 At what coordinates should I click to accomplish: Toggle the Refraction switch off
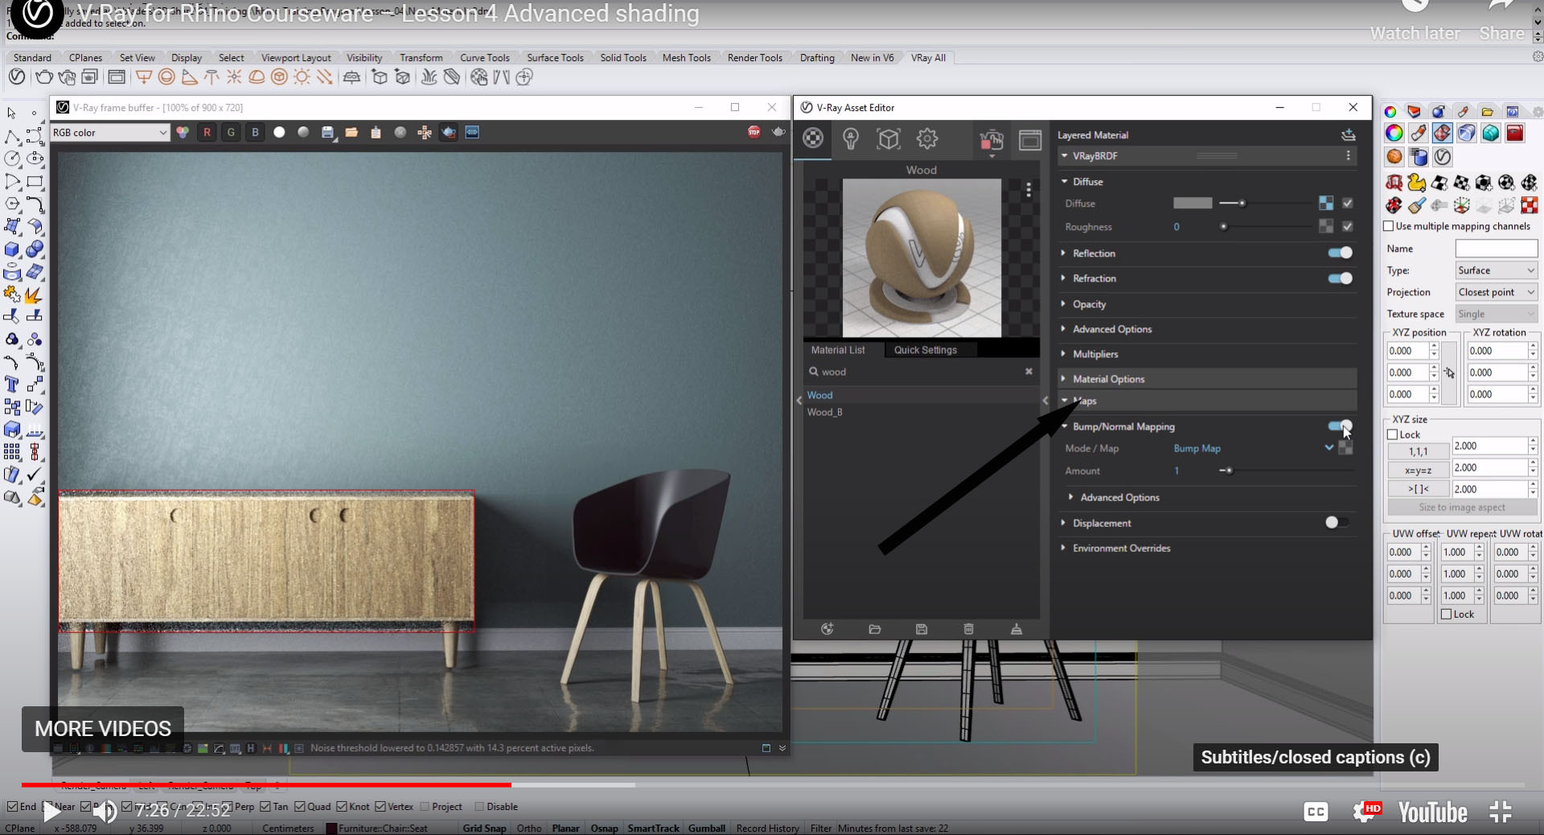[x=1341, y=278]
